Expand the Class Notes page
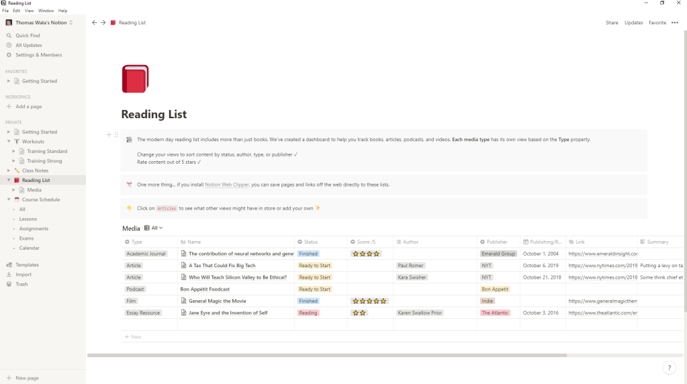The width and height of the screenshot is (687, 384). [x=9, y=171]
